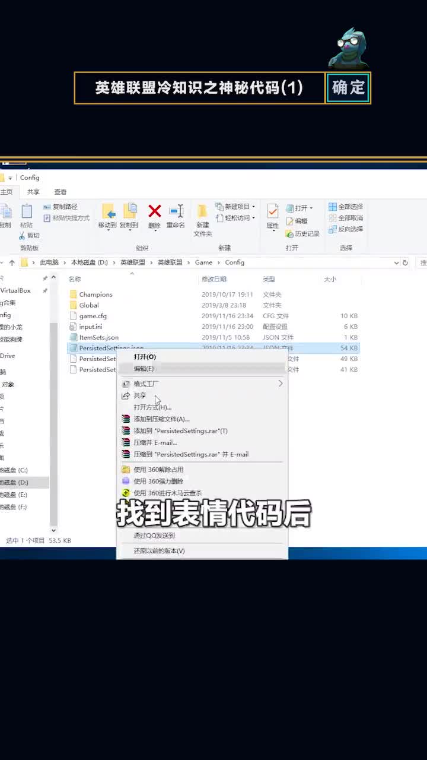Select 本地磁盘 (C:) in navigation pane

coord(14,470)
